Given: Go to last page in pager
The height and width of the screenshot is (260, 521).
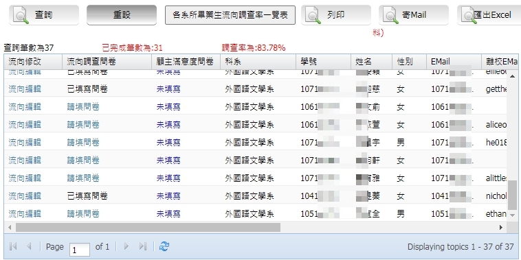Looking at the screenshot, I should (x=143, y=246).
